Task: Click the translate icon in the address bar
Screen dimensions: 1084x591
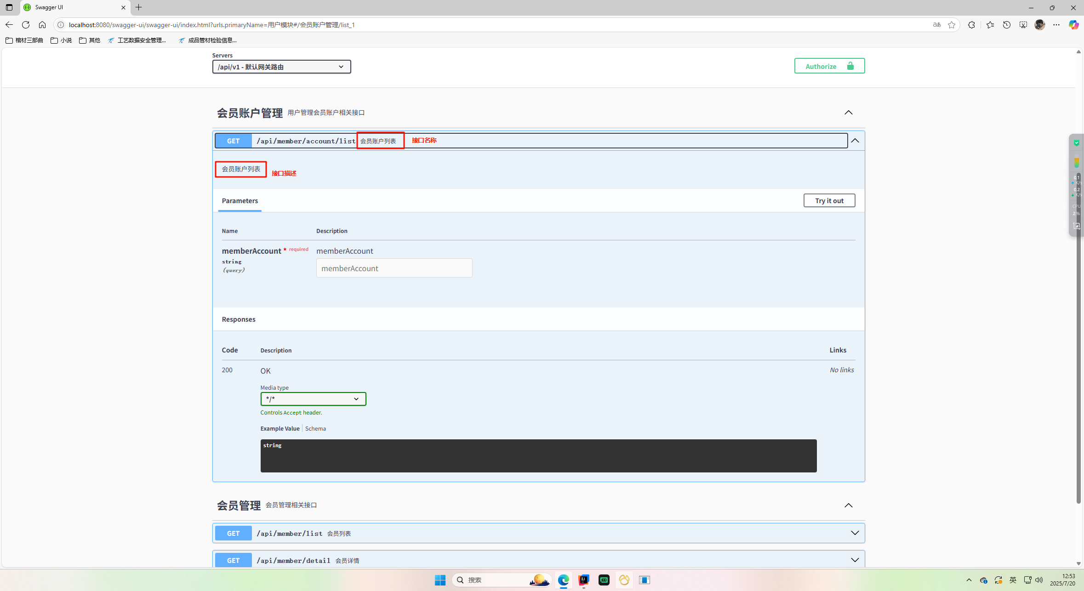Action: pos(936,25)
